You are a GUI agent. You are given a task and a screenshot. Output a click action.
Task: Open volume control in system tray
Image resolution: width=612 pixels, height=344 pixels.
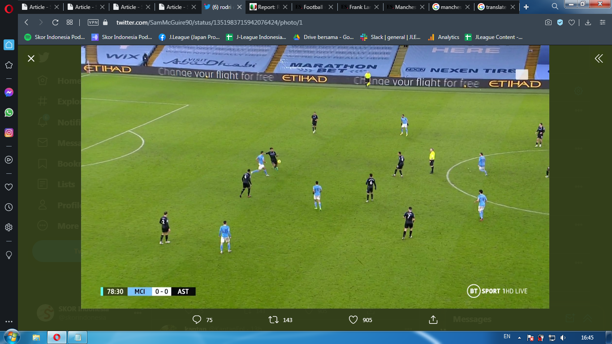(563, 338)
